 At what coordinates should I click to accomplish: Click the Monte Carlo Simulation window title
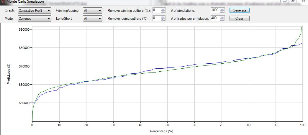(x=25, y=1)
